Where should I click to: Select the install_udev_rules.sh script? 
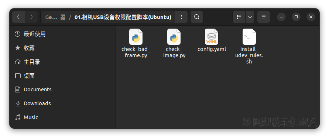[249, 47]
